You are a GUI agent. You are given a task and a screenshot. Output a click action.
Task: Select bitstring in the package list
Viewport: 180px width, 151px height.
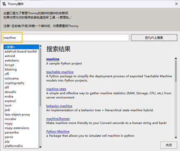click(21, 69)
